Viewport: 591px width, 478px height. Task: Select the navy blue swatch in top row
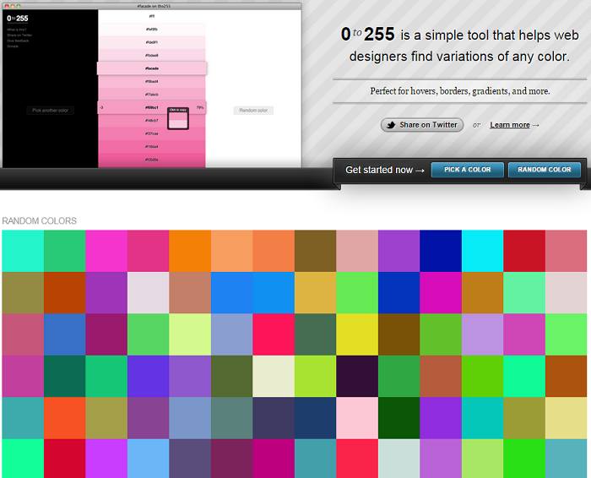pyautogui.click(x=440, y=250)
